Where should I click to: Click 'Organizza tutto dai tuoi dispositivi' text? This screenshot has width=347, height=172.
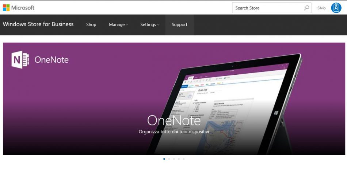(x=174, y=132)
